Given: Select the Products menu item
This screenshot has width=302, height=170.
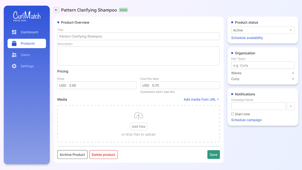Looking at the screenshot, I should tap(27, 44).
